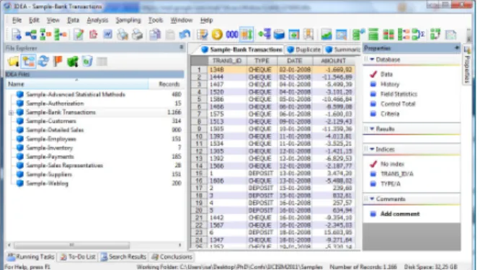Screen dimensions: 480x270
Task: Click the pencil-and-note edit toolbar icon
Action: [x=79, y=35]
